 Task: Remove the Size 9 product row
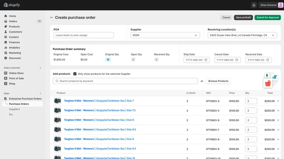[278, 139]
